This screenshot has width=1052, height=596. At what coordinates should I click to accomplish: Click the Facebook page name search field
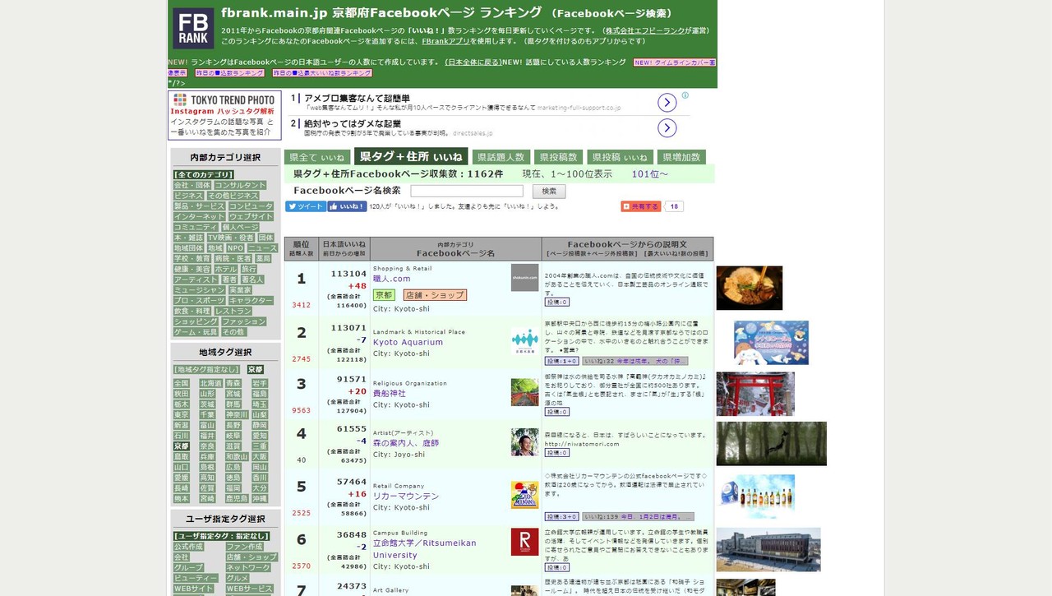467,191
